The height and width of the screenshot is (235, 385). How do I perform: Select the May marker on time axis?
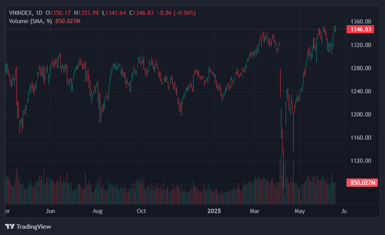pyautogui.click(x=299, y=211)
